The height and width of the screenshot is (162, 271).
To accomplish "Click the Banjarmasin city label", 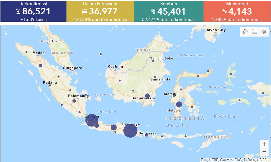I will point(143,98).
